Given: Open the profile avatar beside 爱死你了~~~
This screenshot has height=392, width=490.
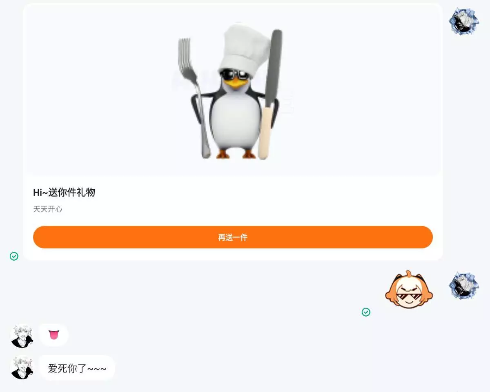Looking at the screenshot, I should tap(22, 368).
